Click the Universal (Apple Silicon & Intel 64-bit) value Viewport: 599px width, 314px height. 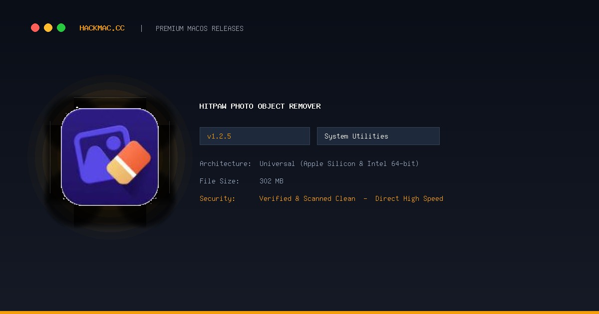click(339, 163)
